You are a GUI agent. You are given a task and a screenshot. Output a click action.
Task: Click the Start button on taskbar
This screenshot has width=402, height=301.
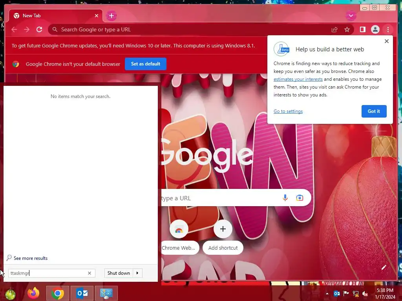(x=10, y=294)
